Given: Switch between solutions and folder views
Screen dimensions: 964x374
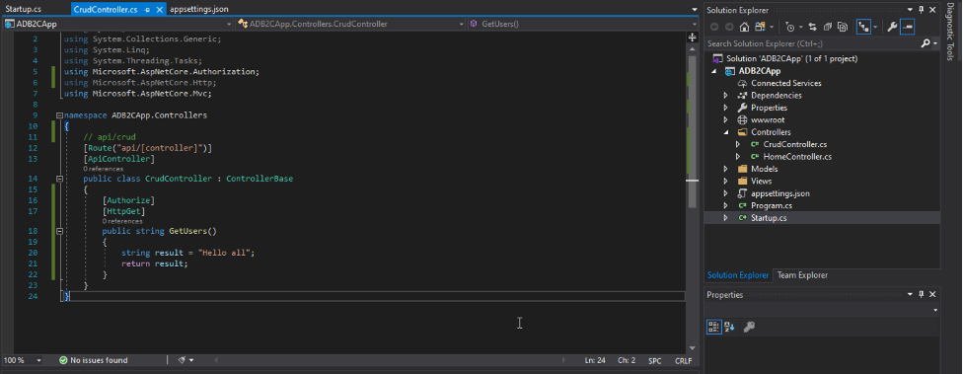Looking at the screenshot, I should pos(760,27).
